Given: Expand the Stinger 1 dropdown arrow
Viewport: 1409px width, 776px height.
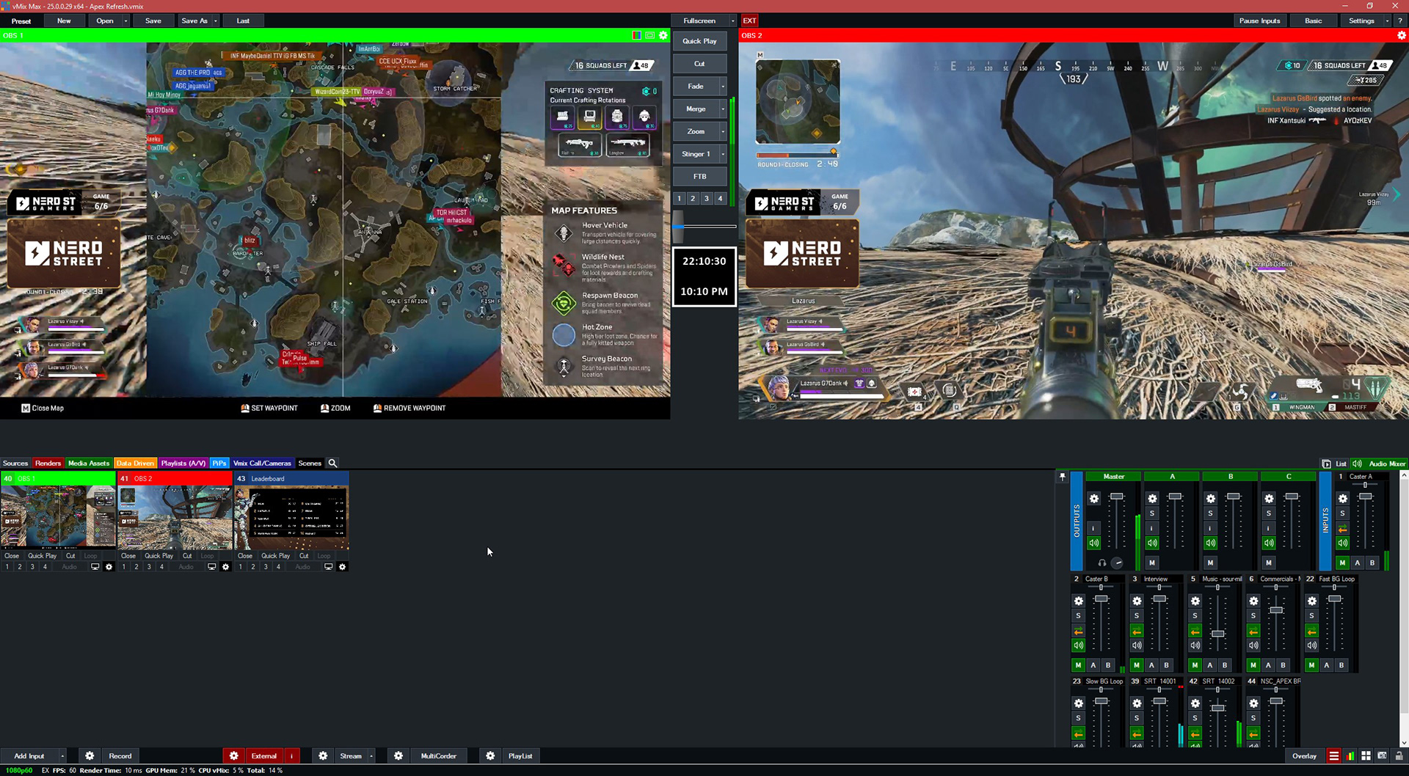Looking at the screenshot, I should [723, 154].
